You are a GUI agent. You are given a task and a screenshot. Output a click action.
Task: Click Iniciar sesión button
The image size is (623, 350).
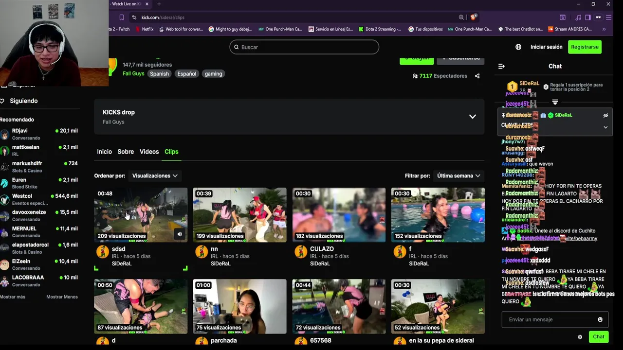(546, 47)
